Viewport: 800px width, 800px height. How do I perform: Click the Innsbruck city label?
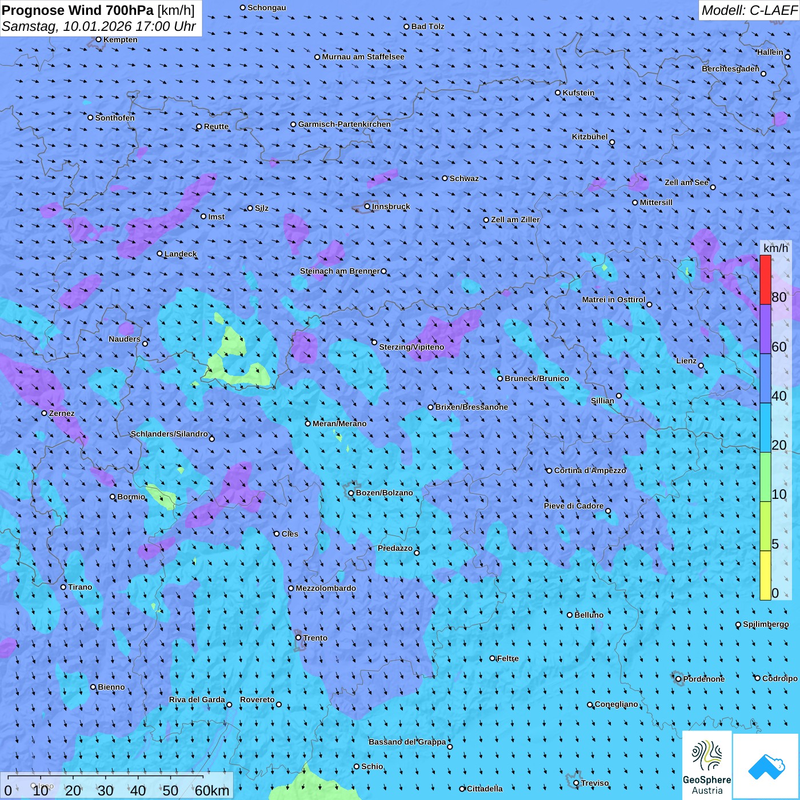click(391, 206)
